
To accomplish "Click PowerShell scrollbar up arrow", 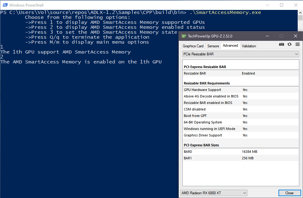I will pos(300,13).
